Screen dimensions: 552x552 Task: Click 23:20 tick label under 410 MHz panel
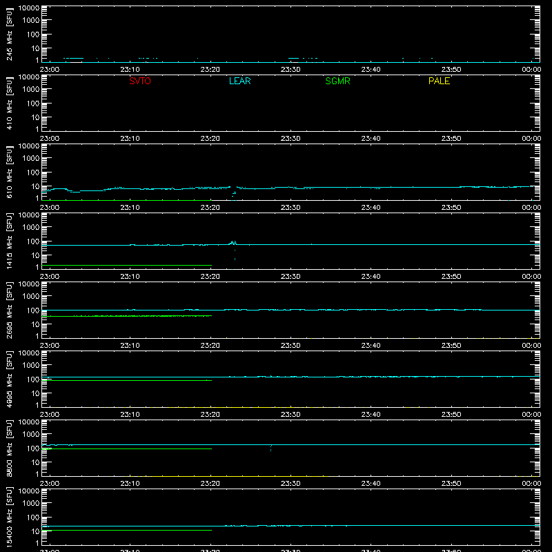point(210,139)
